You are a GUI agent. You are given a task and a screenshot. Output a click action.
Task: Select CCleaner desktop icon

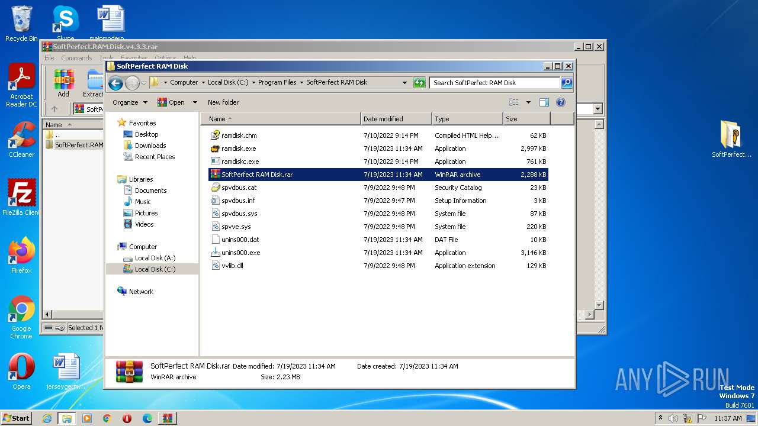tap(21, 140)
